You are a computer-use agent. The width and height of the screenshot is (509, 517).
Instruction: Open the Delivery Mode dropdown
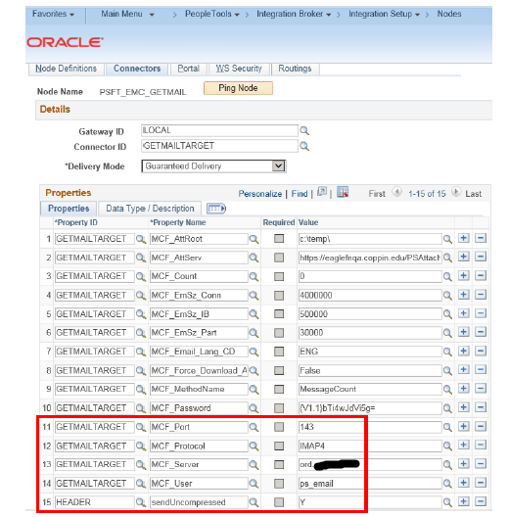[x=213, y=166]
